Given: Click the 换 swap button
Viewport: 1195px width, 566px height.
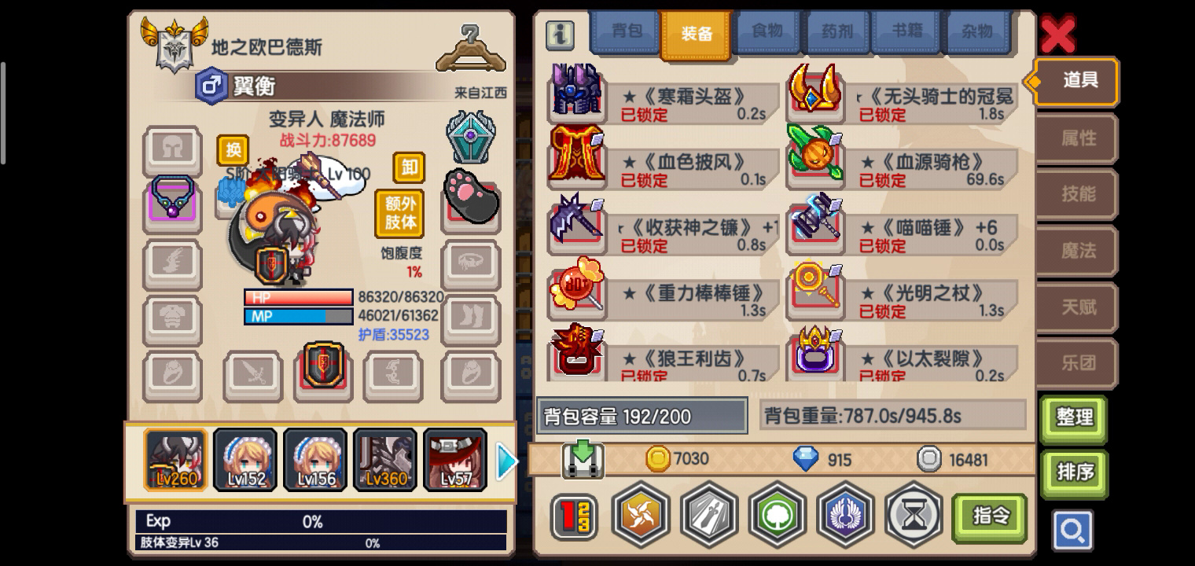Looking at the screenshot, I should coord(233,150).
